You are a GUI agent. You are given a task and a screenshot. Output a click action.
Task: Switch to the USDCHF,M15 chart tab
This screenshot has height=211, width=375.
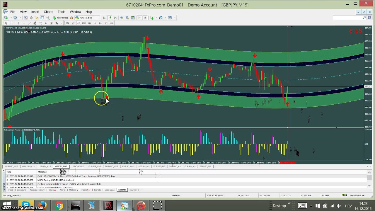point(78,166)
